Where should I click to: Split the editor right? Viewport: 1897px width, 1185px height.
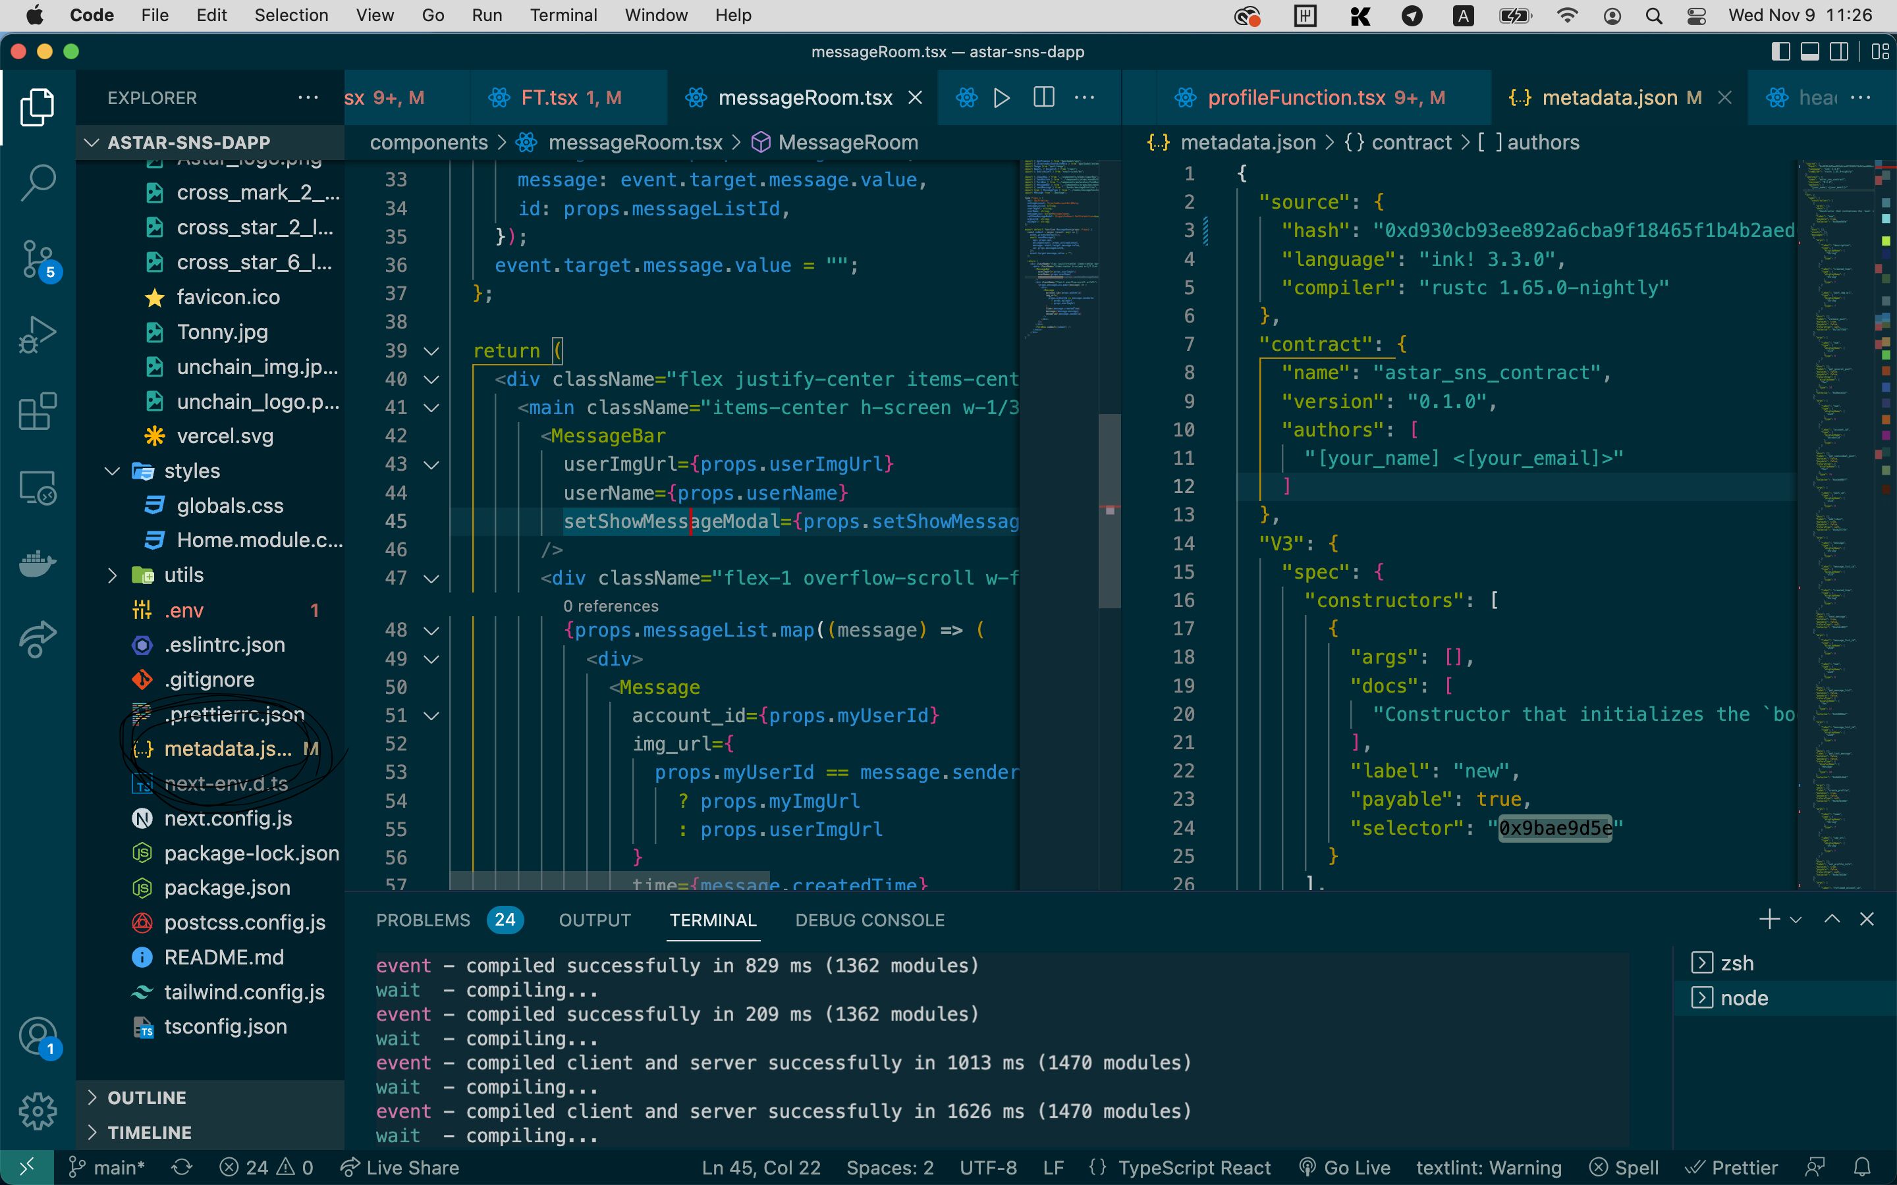(x=1043, y=98)
